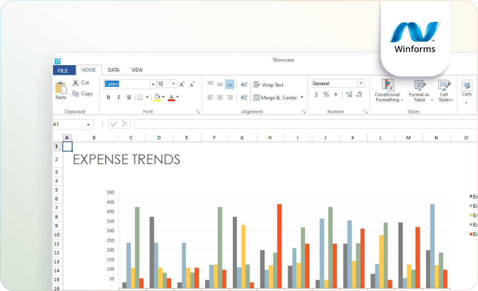Toggle italic formatting

click(x=118, y=97)
